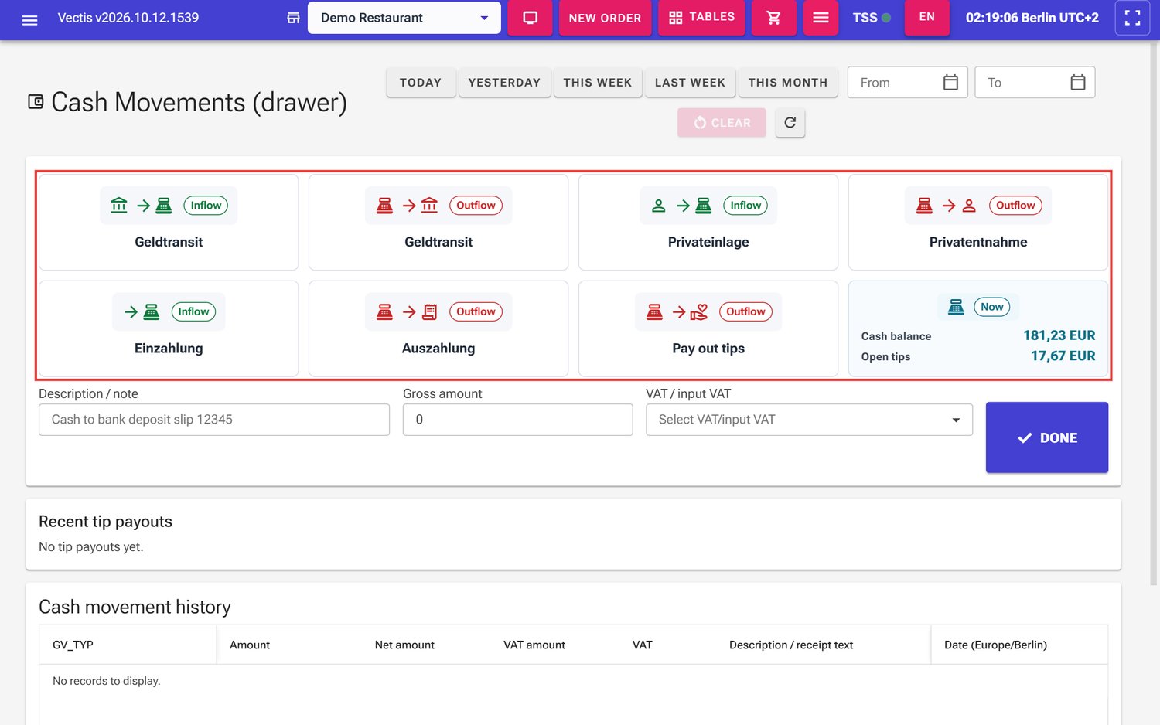Click the wallet icon beside Cash Movements title

(x=36, y=101)
